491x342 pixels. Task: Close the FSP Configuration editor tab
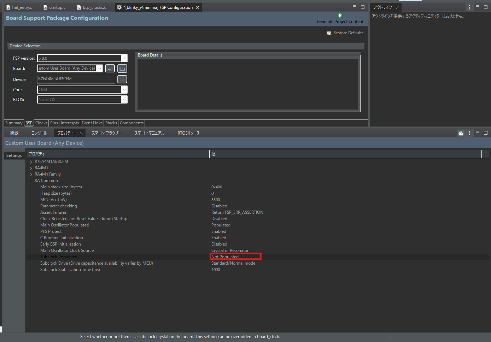click(198, 7)
